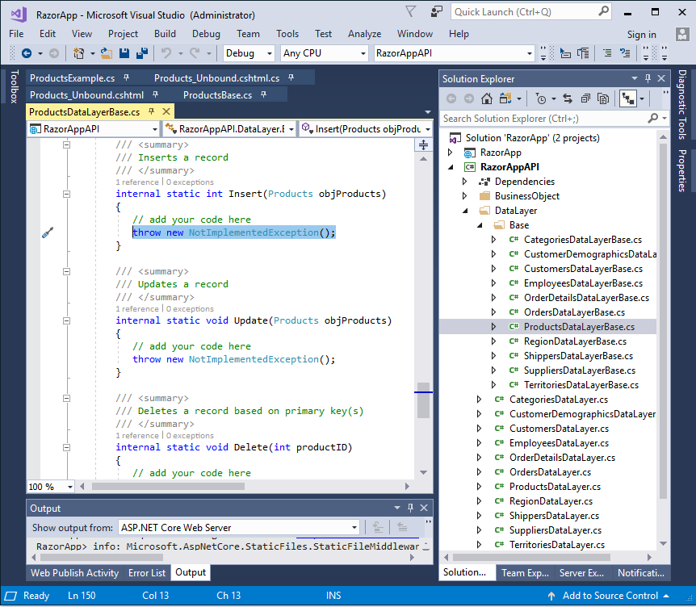Collapse the Insert method outlining box
This screenshot has height=607, width=696.
coord(66,194)
